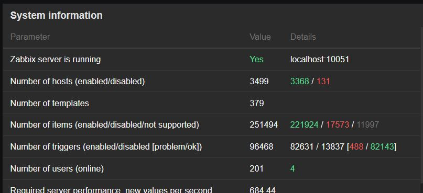Click the widget's vertical scrollbar
This screenshot has height=193, width=423.
point(421,110)
